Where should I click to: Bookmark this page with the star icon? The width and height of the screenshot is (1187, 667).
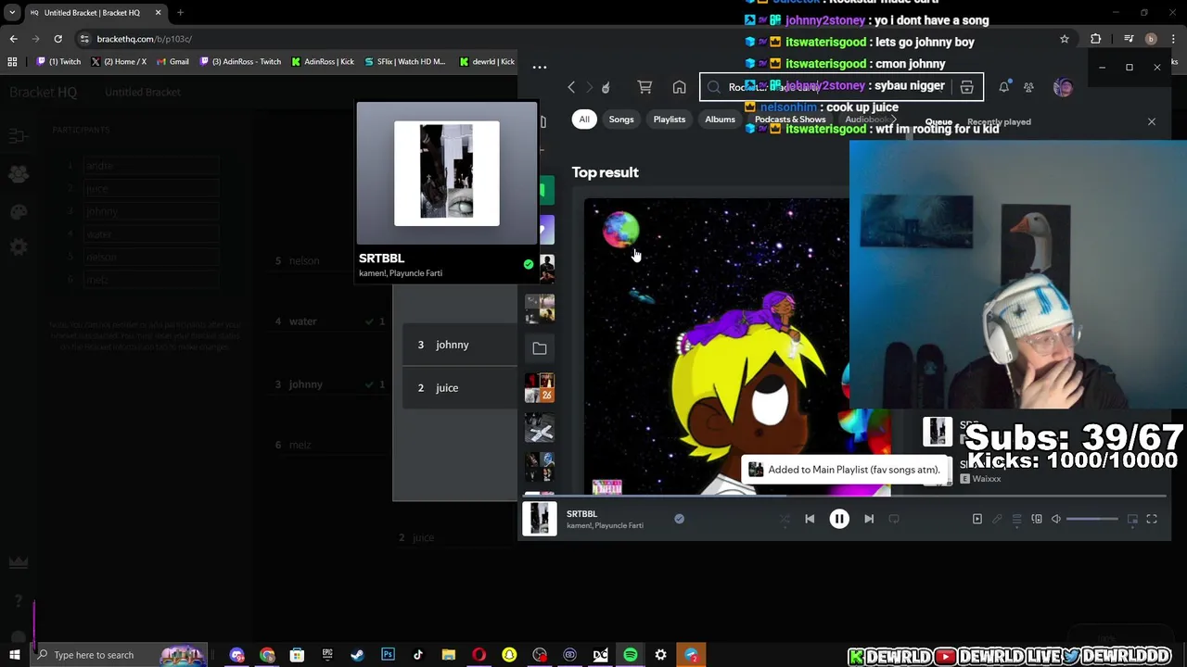tap(1065, 39)
